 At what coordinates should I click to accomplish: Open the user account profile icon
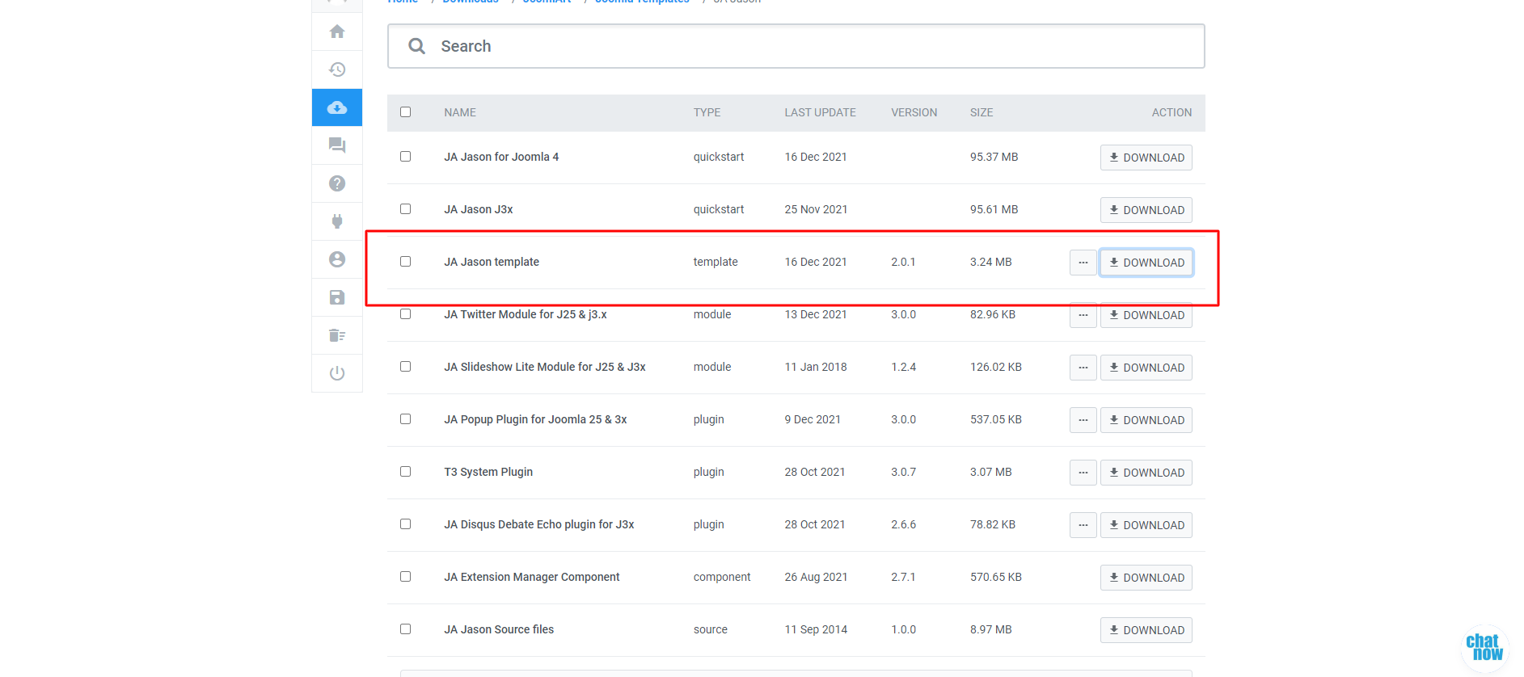pyautogui.click(x=337, y=259)
